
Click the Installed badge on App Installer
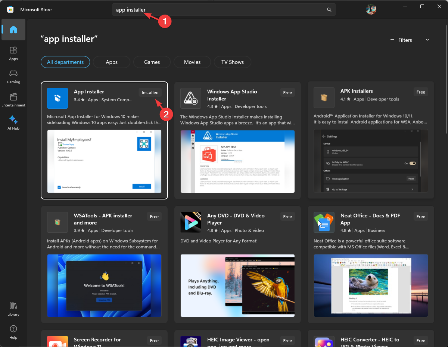tap(150, 92)
